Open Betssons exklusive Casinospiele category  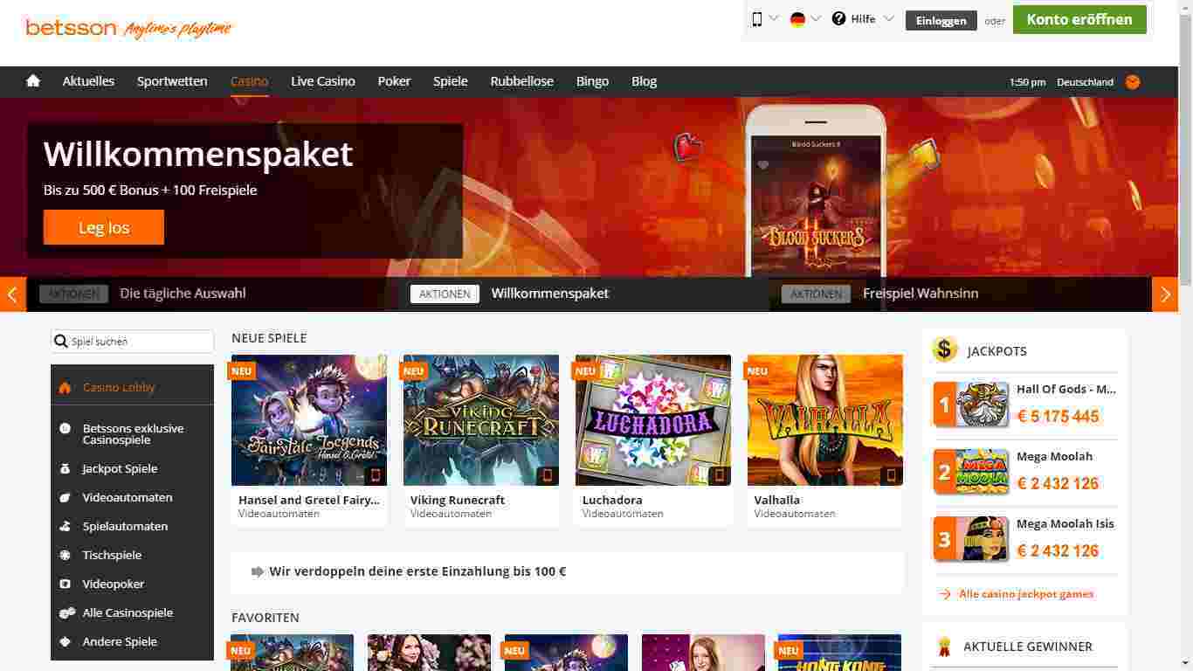tap(133, 434)
